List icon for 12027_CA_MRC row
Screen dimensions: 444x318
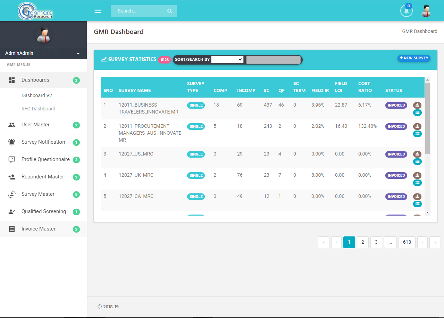[417, 204]
